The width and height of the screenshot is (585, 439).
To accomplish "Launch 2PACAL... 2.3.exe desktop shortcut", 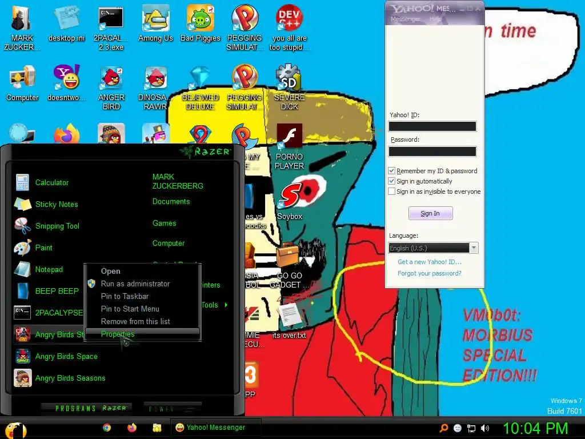I will coord(111,28).
